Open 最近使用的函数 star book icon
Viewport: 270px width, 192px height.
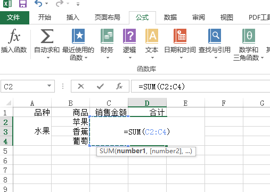click(x=78, y=36)
